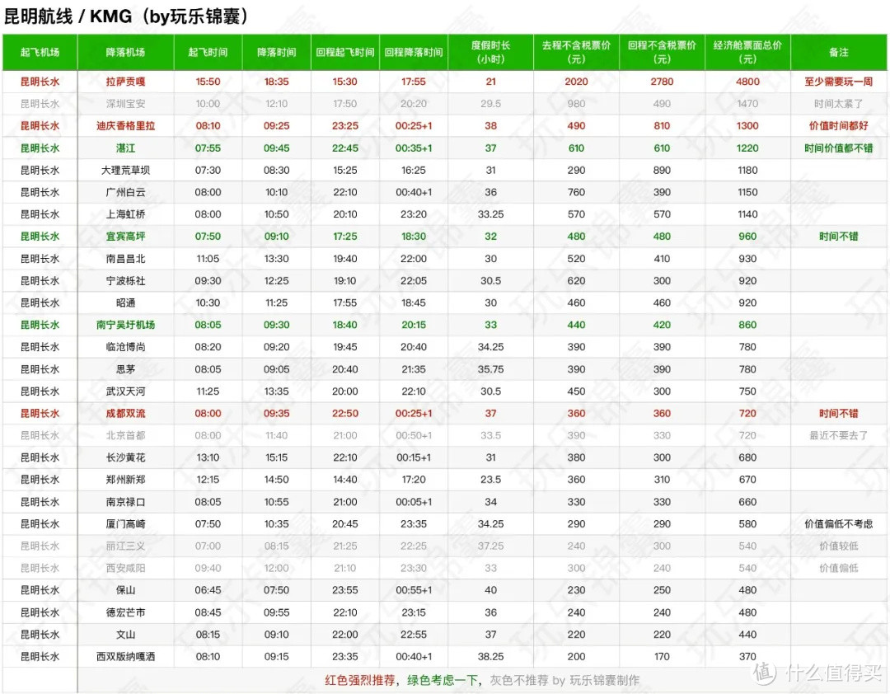The height and width of the screenshot is (694, 890).
Task: Select the 价值偏低不考虑 remark
Action: [838, 524]
